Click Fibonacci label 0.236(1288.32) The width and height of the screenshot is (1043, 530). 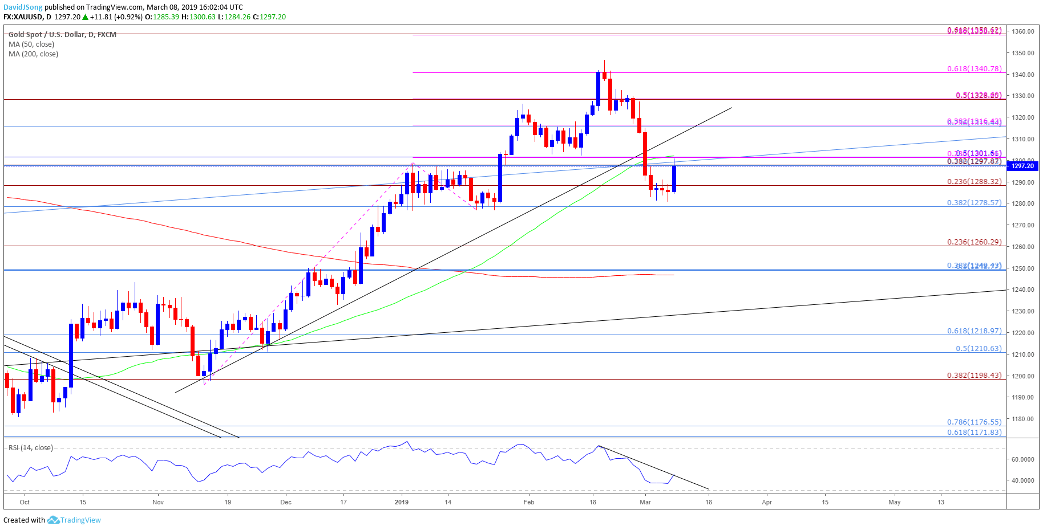tap(974, 182)
